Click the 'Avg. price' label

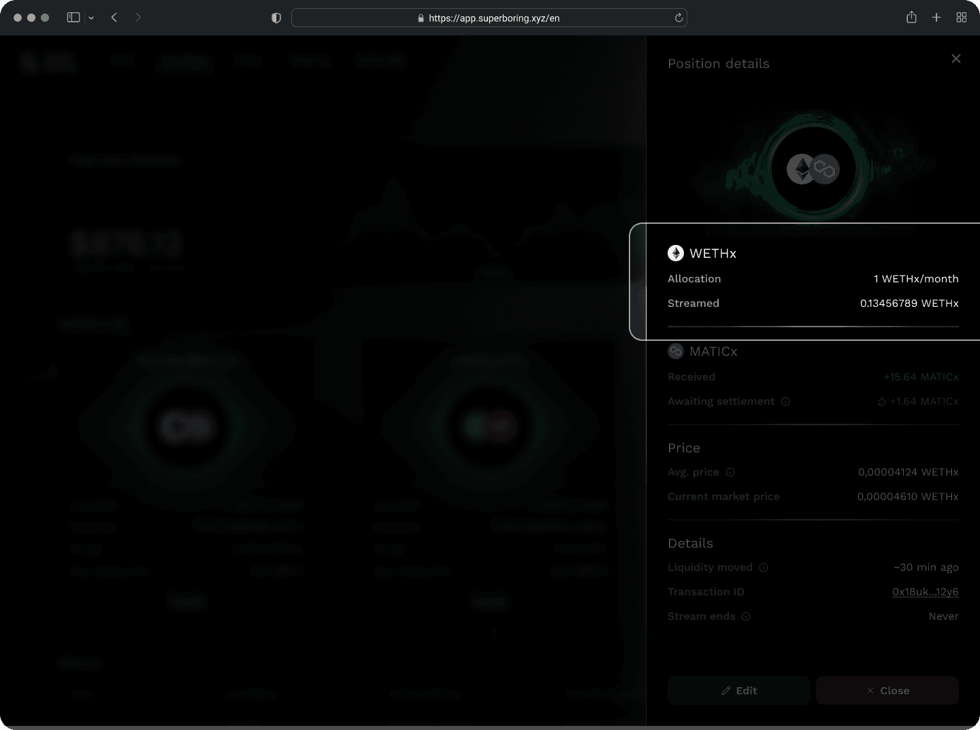[693, 472]
